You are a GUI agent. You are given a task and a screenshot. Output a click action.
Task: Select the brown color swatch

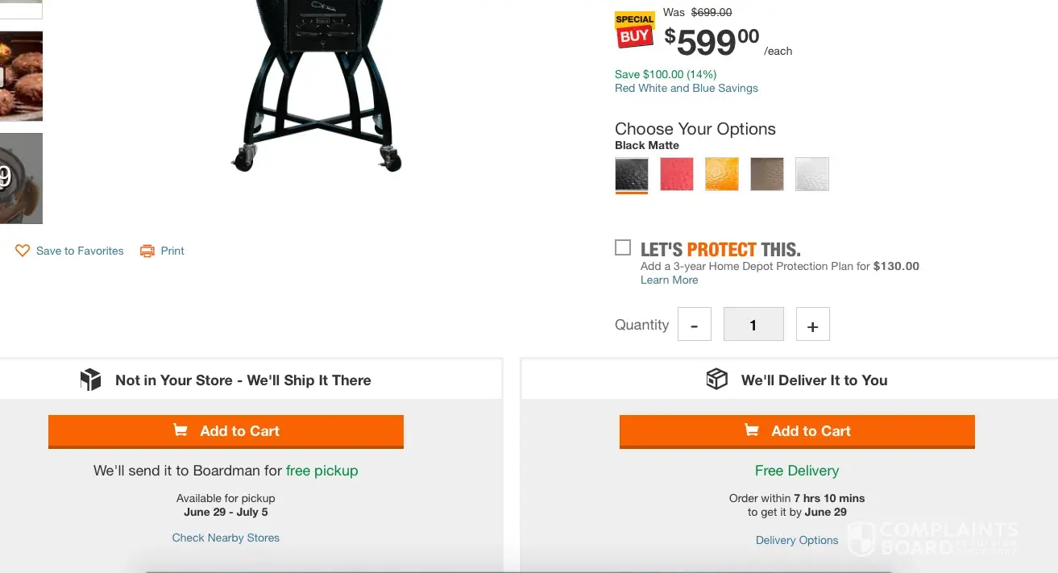[x=767, y=174]
